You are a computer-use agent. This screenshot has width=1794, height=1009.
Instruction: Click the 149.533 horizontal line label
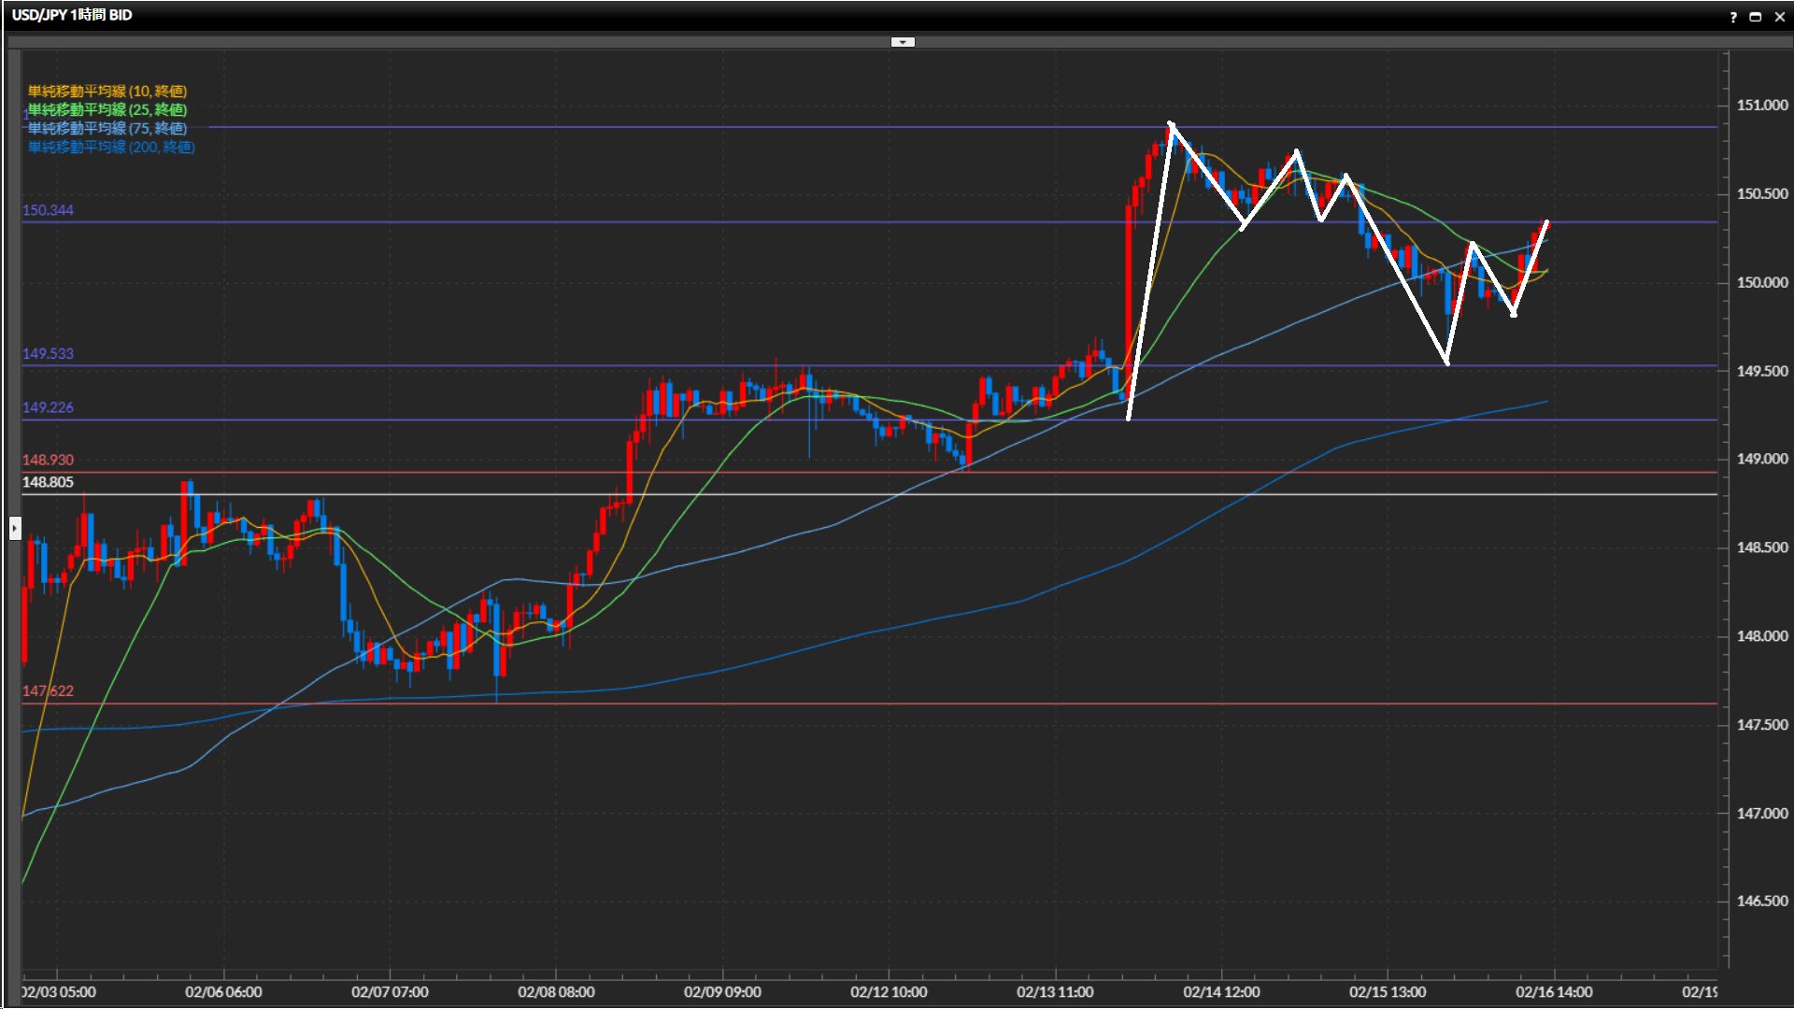[x=48, y=354]
